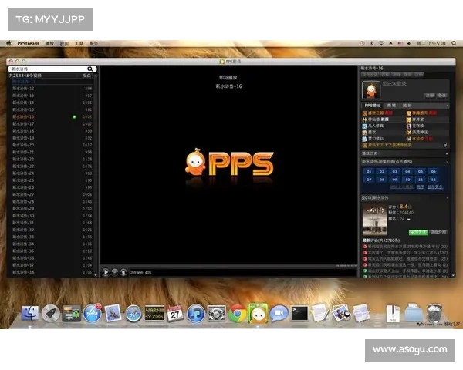Play playlist item 新水浒传-25

tap(52, 180)
